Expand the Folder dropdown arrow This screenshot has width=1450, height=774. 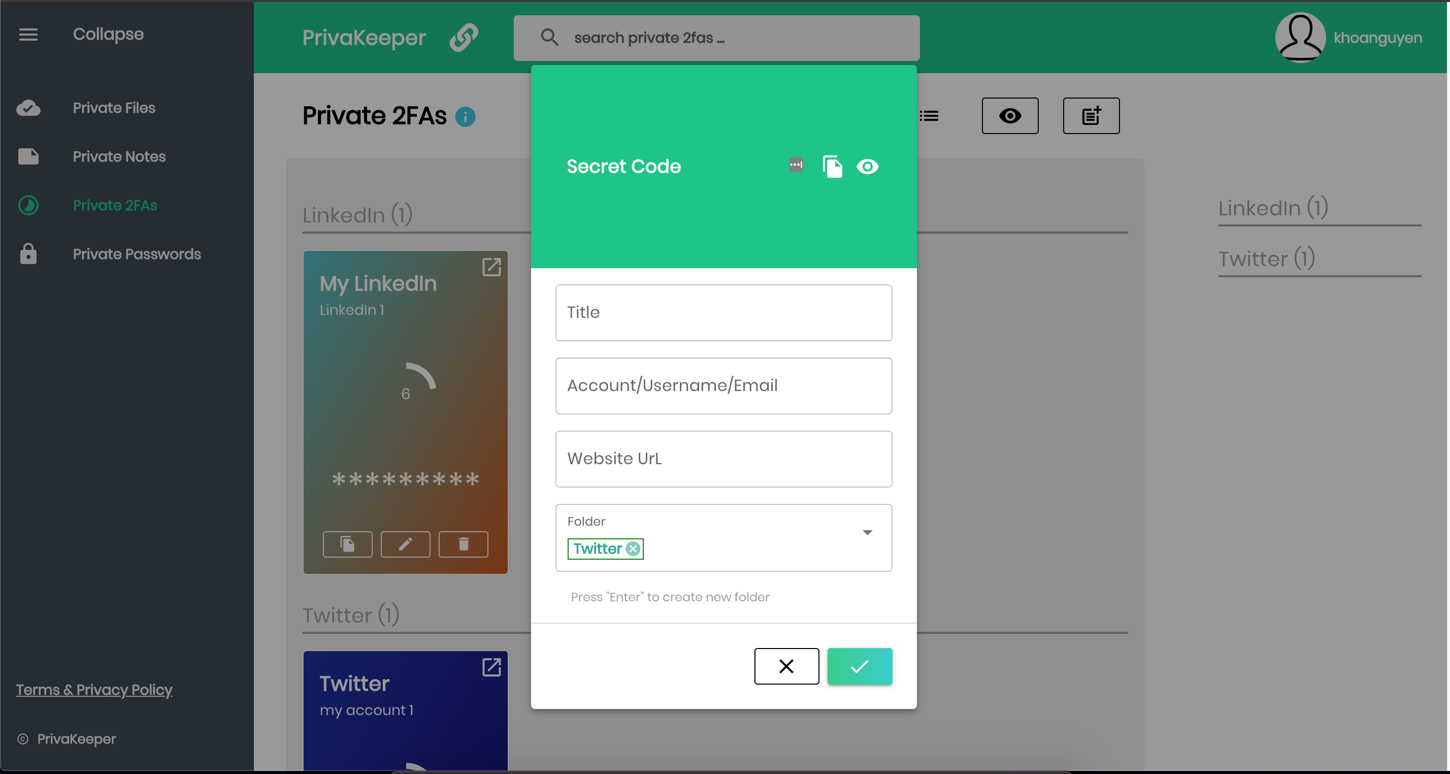tap(867, 533)
